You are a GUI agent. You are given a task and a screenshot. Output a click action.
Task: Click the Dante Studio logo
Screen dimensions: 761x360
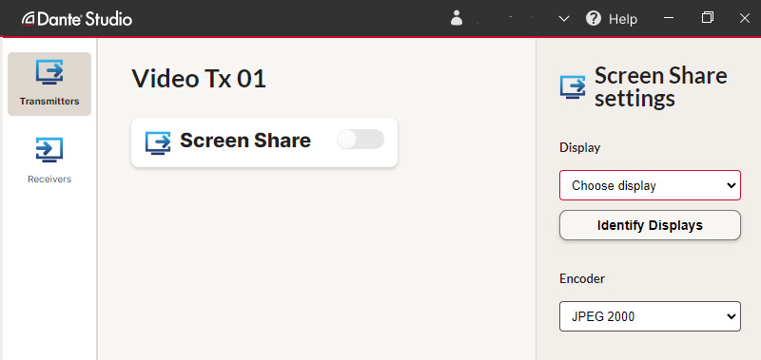point(77,19)
